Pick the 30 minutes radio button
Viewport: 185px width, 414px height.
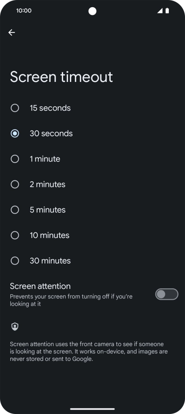click(15, 261)
